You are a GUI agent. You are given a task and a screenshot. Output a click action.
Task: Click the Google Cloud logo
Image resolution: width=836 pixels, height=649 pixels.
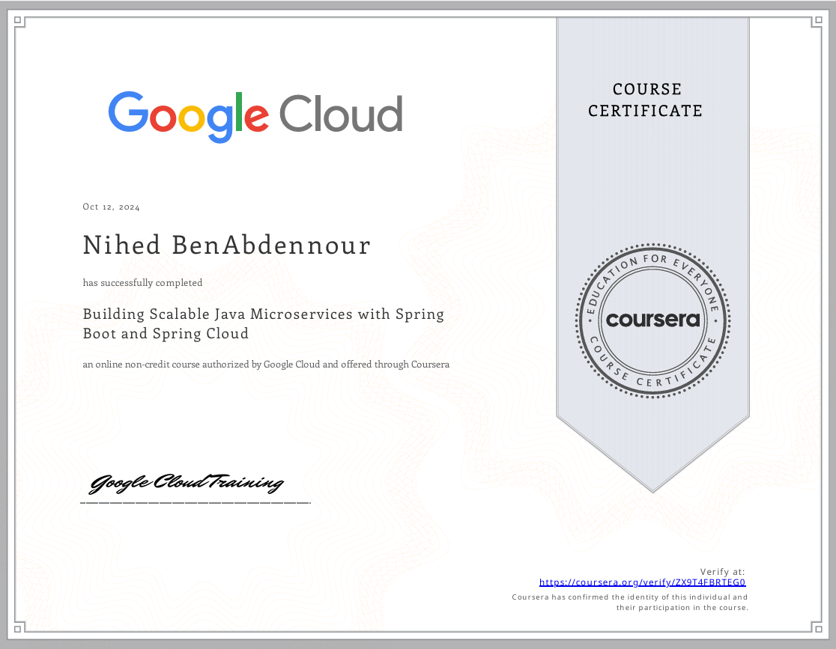click(255, 116)
